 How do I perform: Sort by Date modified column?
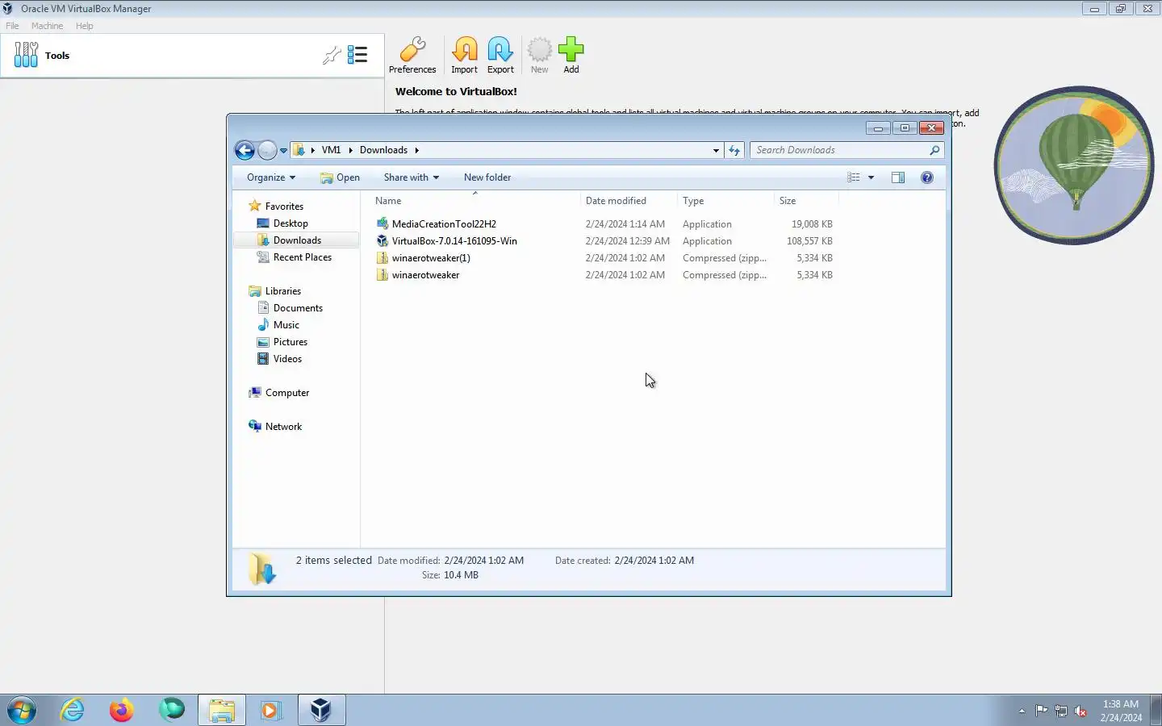(x=629, y=201)
